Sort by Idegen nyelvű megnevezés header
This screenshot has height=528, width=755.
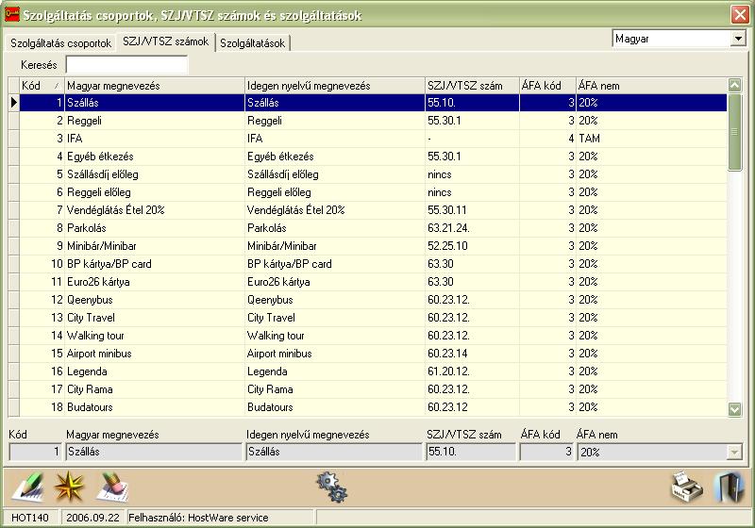pos(335,86)
